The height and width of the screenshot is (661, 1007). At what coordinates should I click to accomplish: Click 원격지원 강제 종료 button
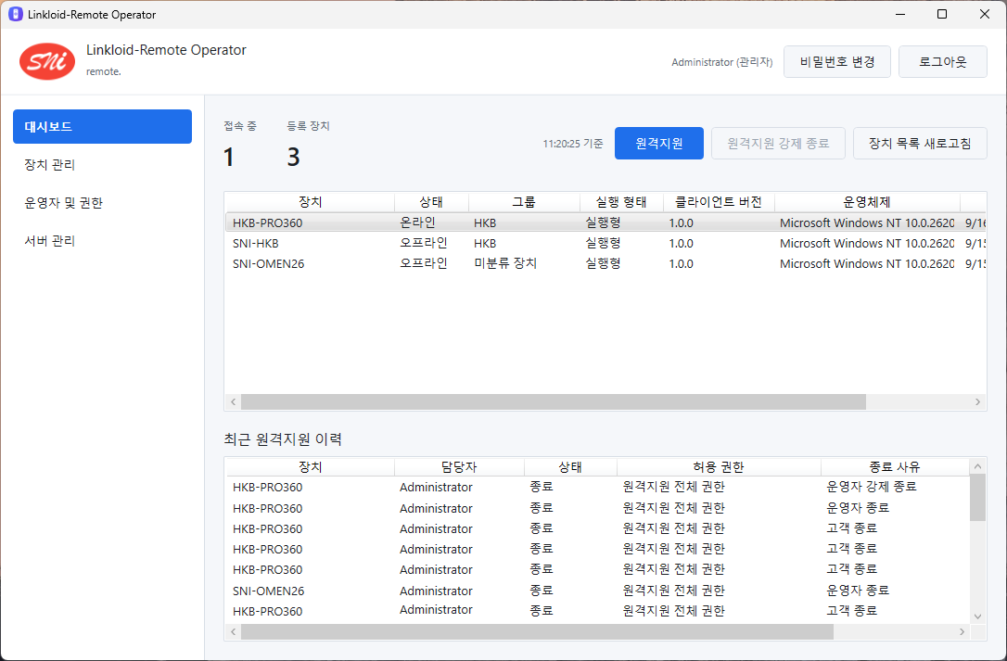778,144
